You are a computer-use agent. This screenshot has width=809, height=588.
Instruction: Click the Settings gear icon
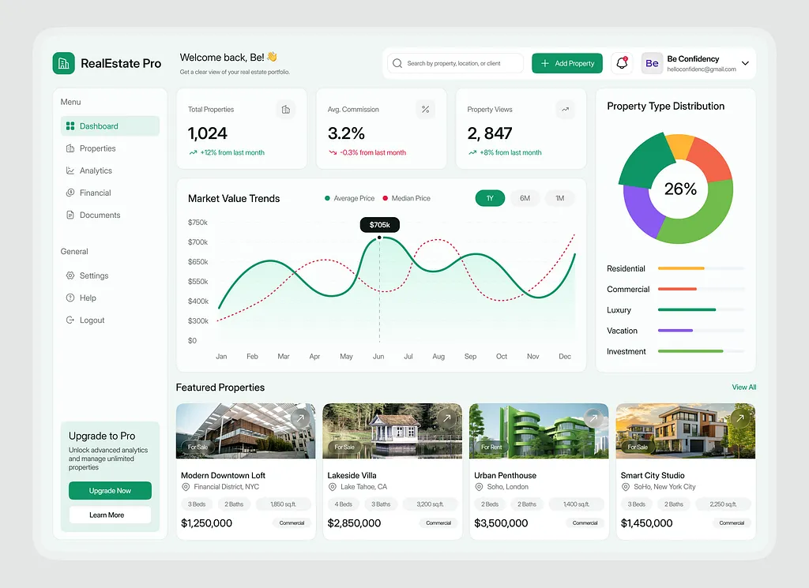70,275
